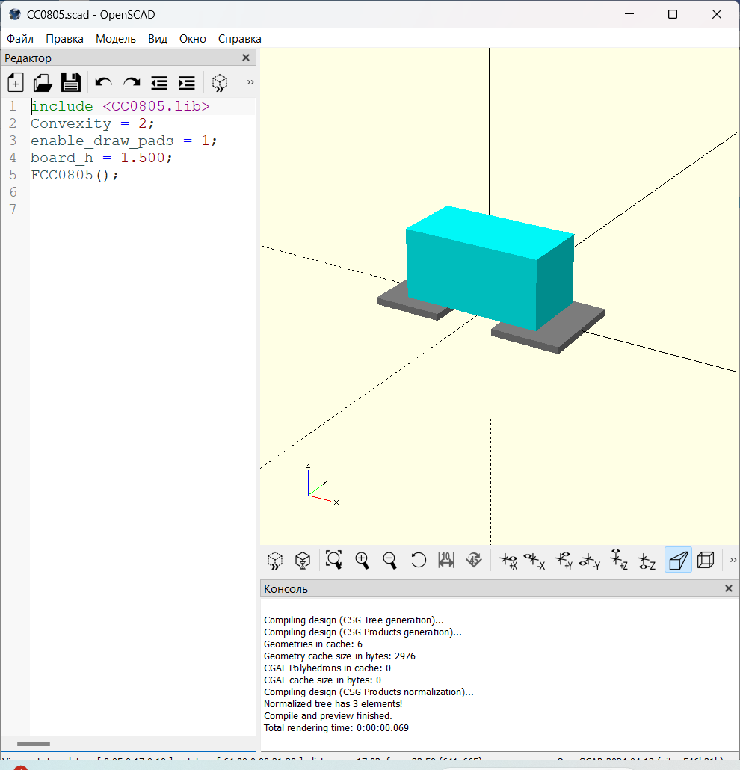The image size is (740, 770).
Task: Toggle Perspective projection mode
Action: [678, 560]
